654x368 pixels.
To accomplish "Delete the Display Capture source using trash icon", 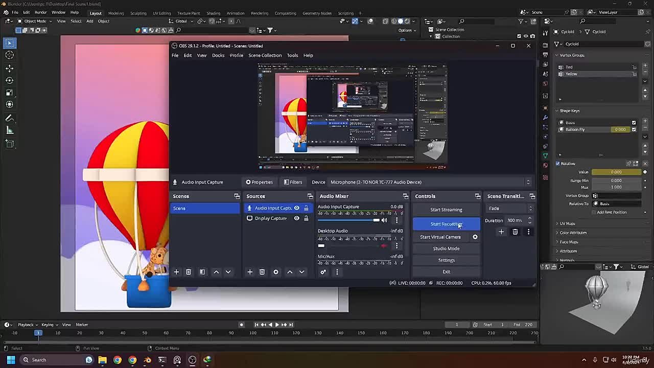I will [262, 272].
